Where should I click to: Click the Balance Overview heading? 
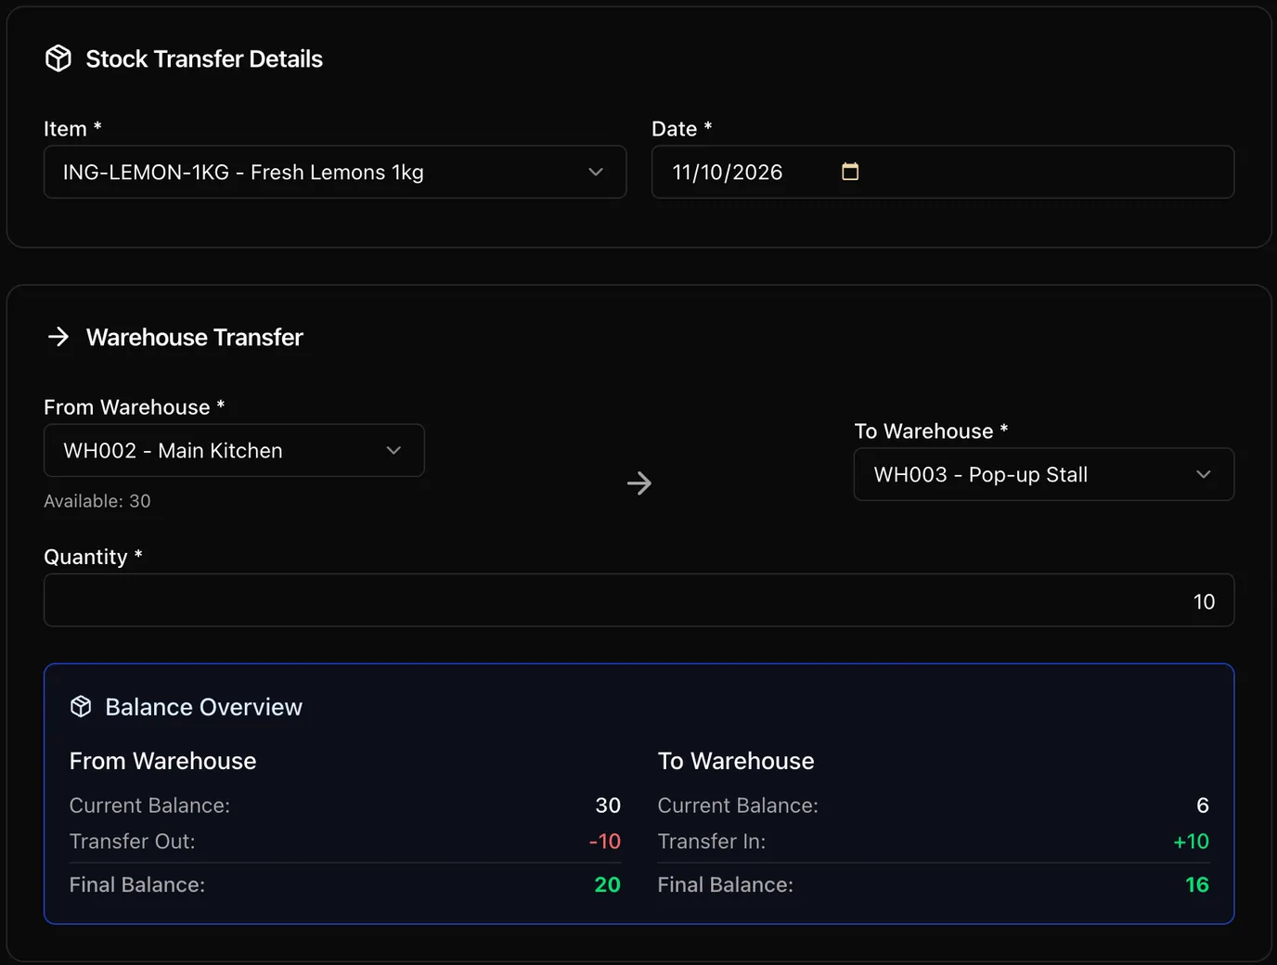pos(203,707)
